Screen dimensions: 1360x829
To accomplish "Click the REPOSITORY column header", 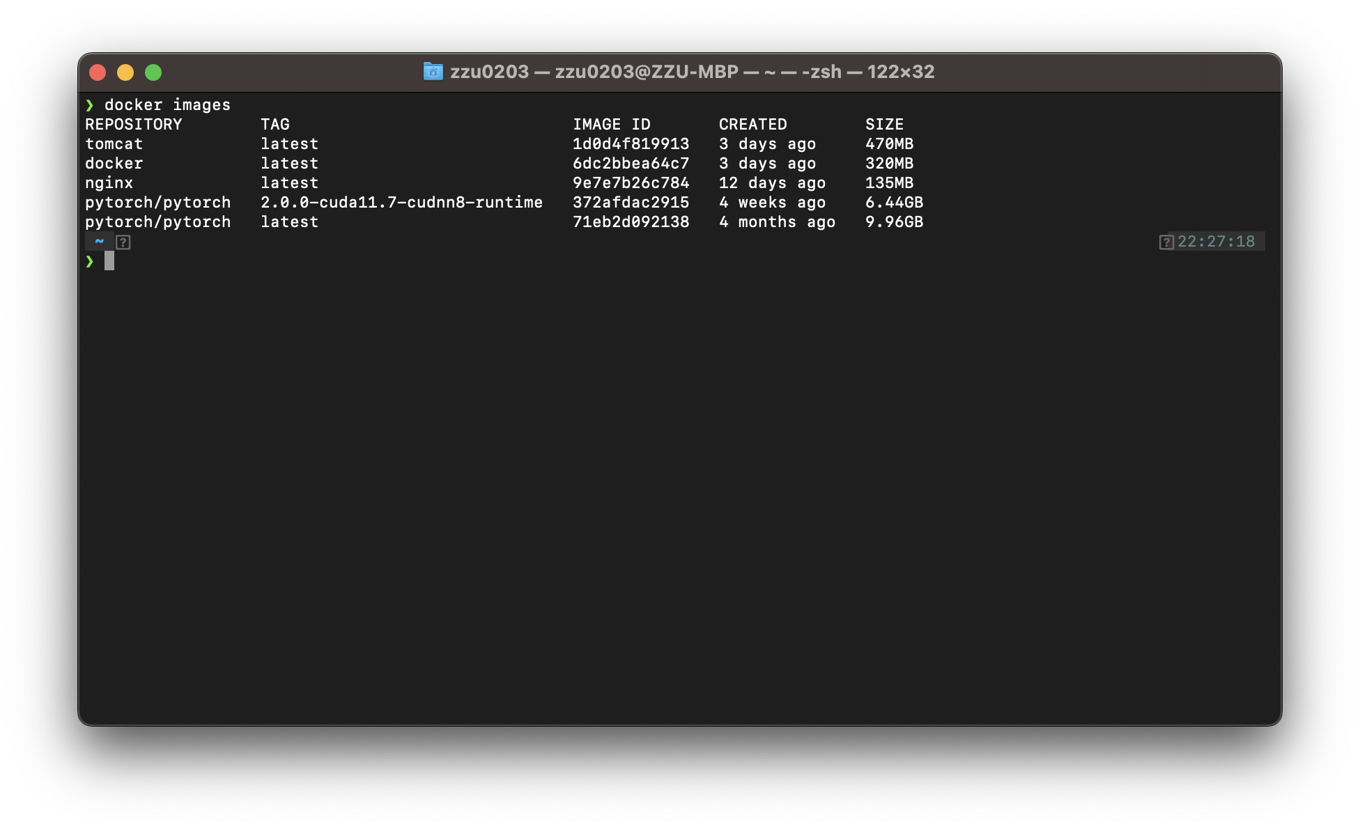I will pos(133,125).
